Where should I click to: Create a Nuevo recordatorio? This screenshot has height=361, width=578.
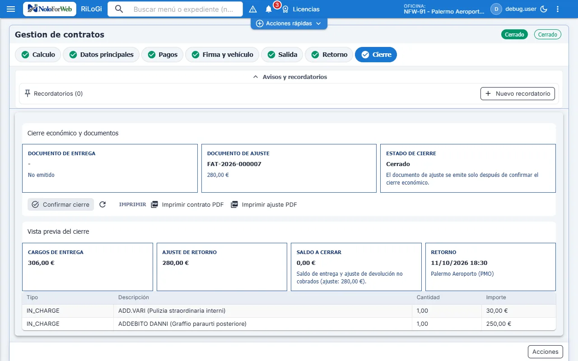click(517, 93)
